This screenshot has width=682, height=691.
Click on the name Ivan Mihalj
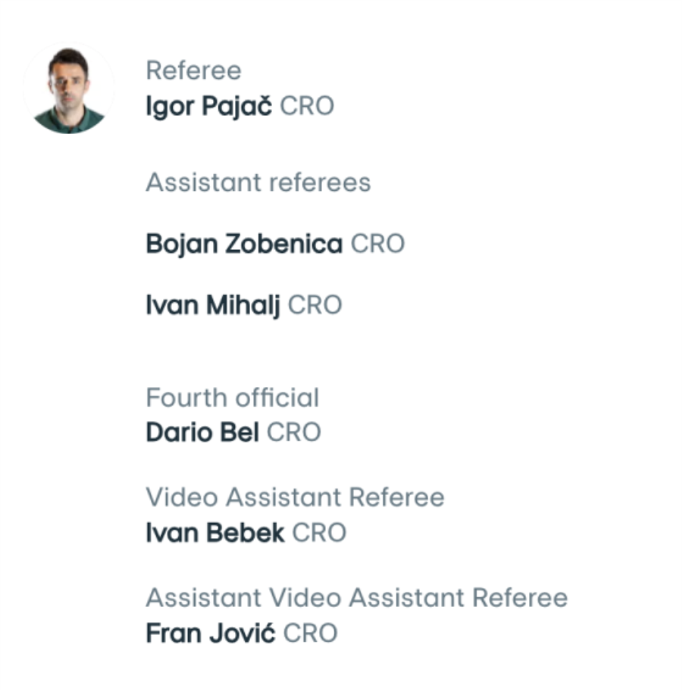click(x=212, y=305)
